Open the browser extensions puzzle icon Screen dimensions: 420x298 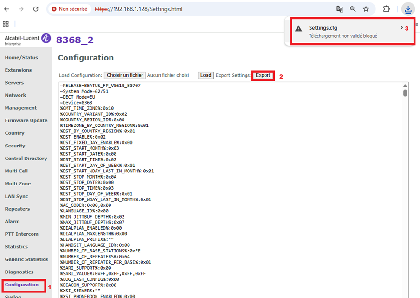386,9
